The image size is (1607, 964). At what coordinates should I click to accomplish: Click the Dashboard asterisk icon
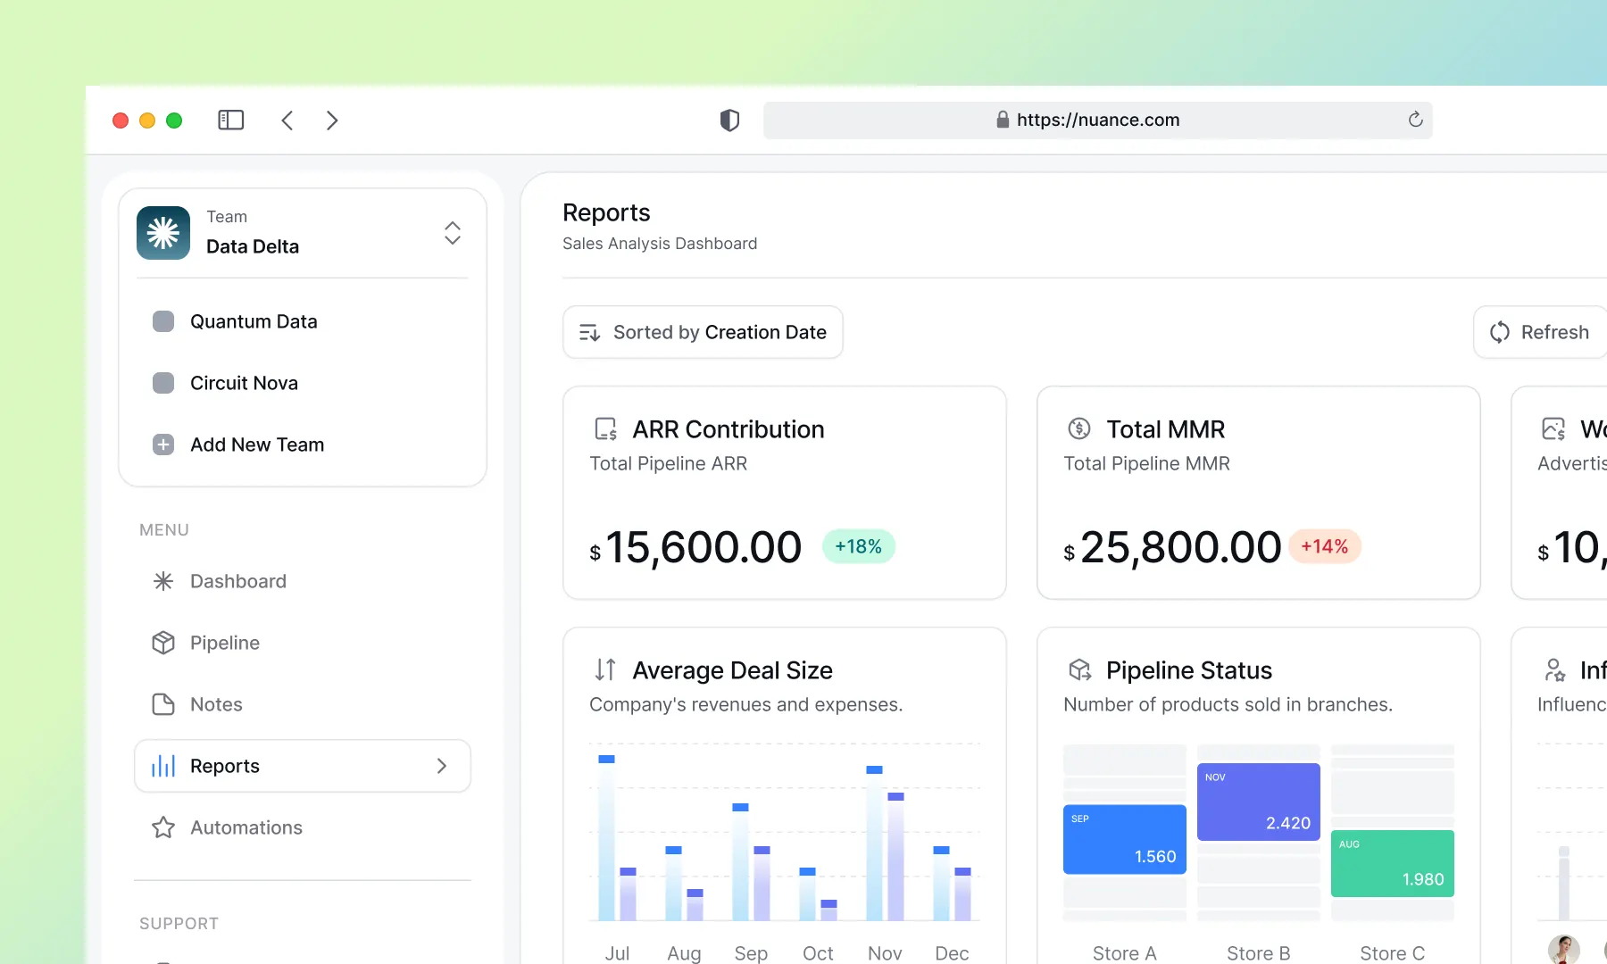pos(163,581)
